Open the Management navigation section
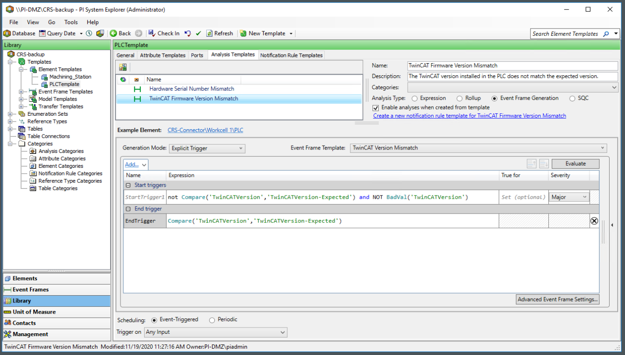 57,334
